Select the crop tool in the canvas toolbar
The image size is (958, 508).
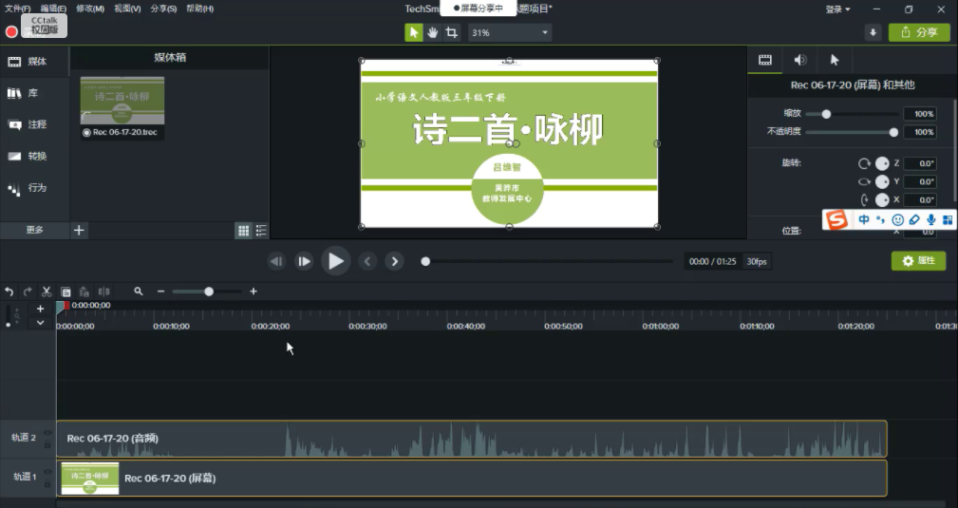[452, 32]
